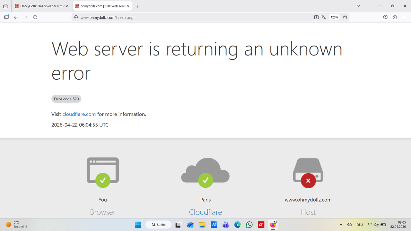Open the red Avira app on taskbar
Image resolution: width=411 pixels, height=231 pixels.
[x=261, y=225]
